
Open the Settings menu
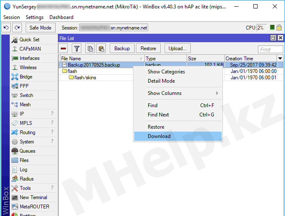(35, 17)
